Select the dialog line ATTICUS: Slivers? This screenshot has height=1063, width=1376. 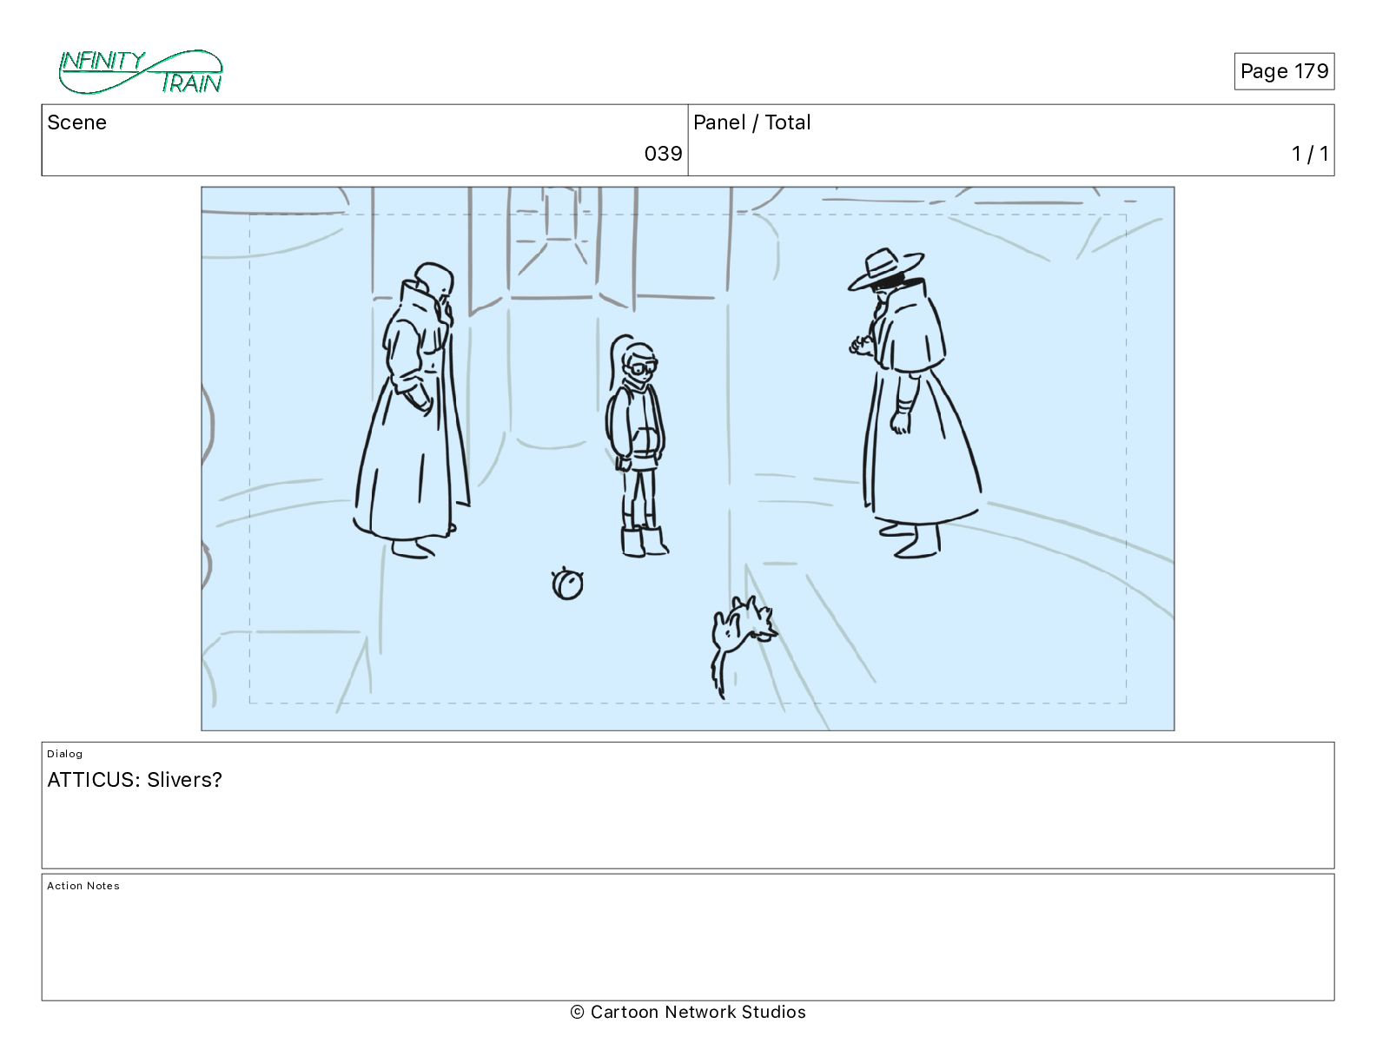tap(135, 780)
